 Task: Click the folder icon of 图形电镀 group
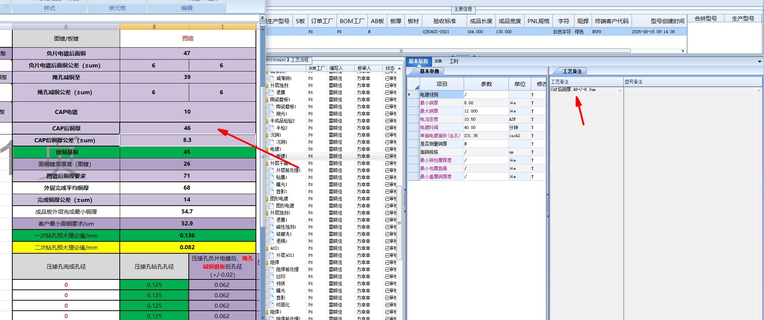(x=267, y=199)
